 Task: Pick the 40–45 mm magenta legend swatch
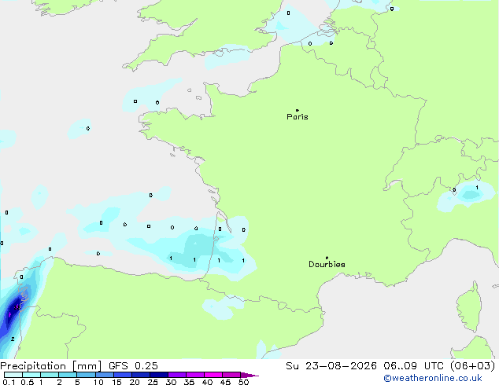pos(213,375)
